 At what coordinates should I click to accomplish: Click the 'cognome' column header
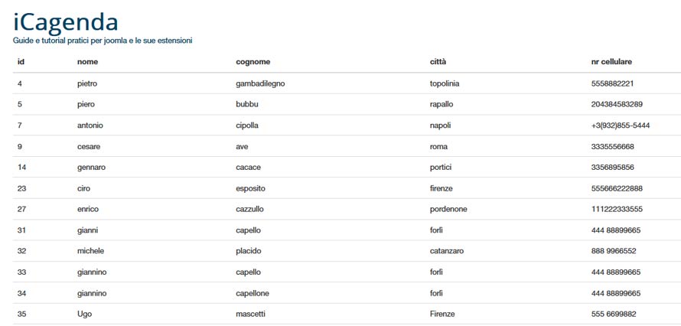click(253, 62)
